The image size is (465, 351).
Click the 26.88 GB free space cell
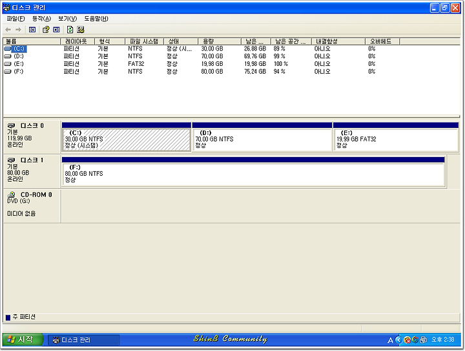coord(255,48)
